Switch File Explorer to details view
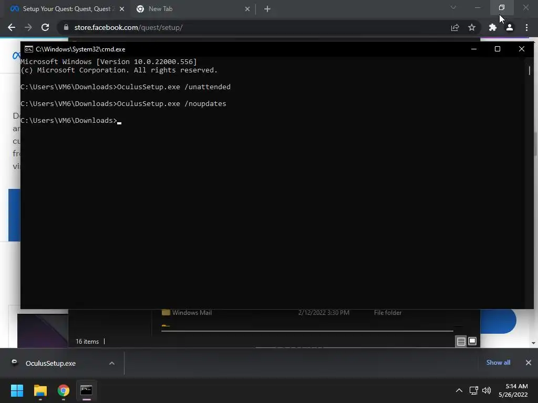 461,341
